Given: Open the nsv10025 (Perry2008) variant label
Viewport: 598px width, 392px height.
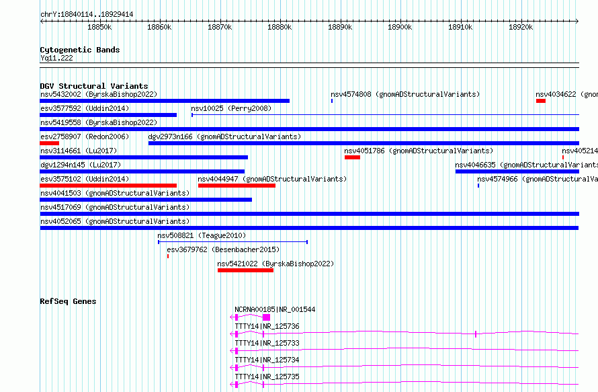Looking at the screenshot, I should click(231, 108).
